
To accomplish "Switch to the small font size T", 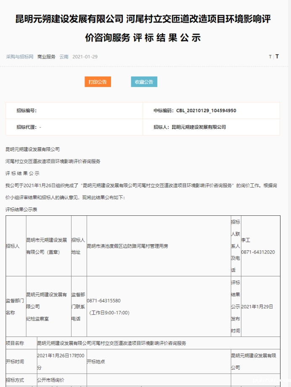I will (270, 57).
